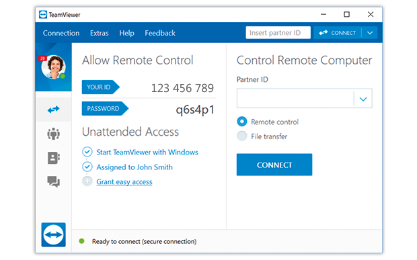Click the Partner ID input box
Screen dimensions: 417x260
click(295, 98)
